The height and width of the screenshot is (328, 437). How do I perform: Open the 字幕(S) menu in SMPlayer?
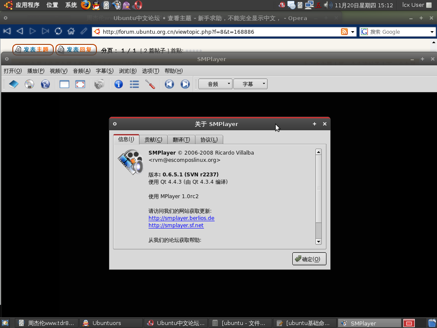[x=105, y=71]
